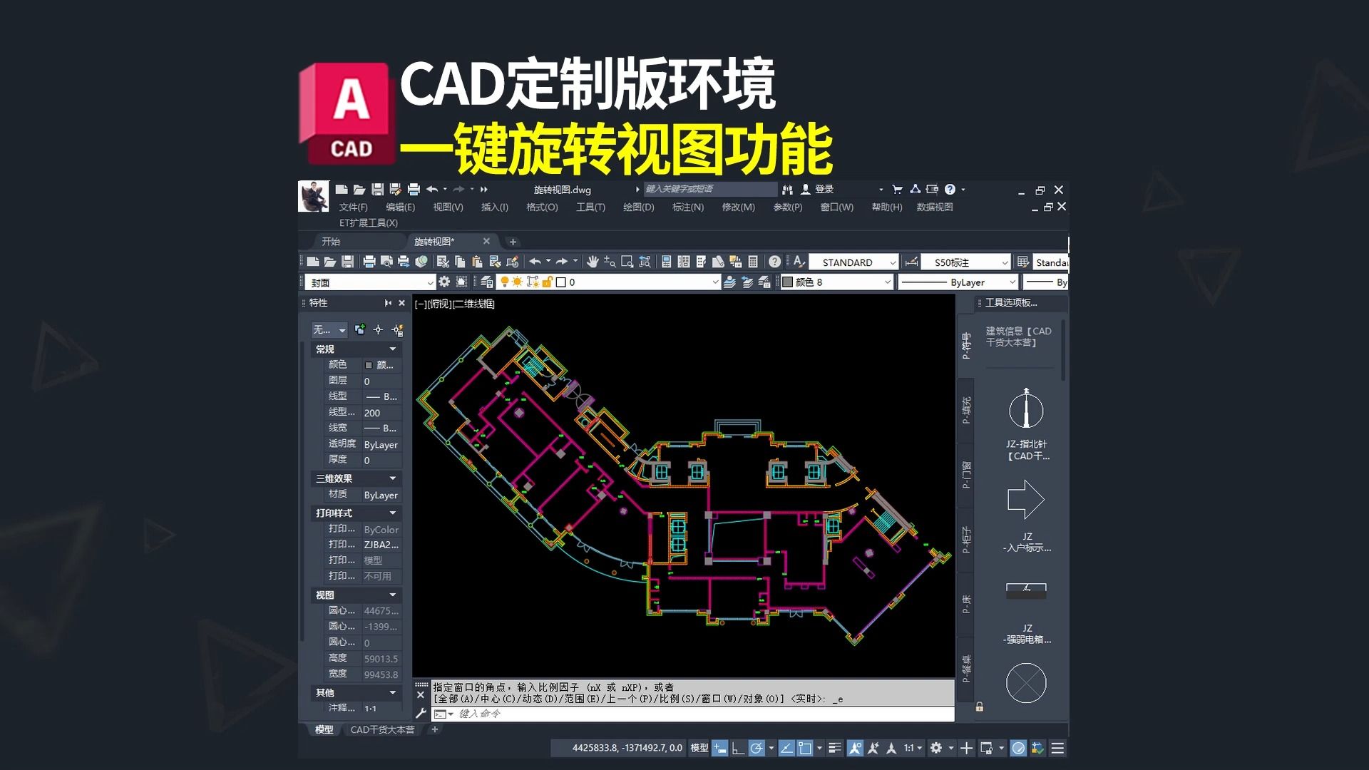
Task: Open the STANDARD text style dropdown
Action: tap(853, 262)
